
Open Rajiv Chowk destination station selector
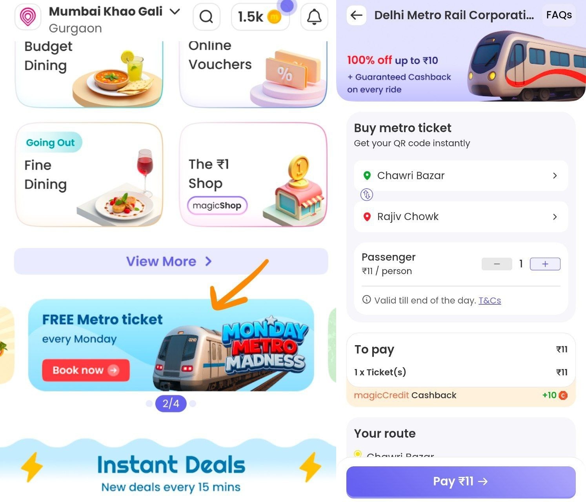(x=461, y=217)
